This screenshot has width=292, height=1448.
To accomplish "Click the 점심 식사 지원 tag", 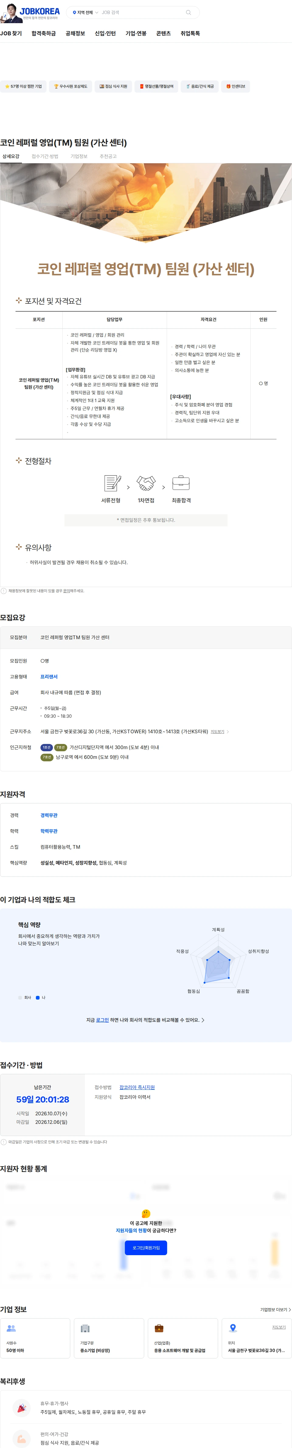I will [113, 87].
